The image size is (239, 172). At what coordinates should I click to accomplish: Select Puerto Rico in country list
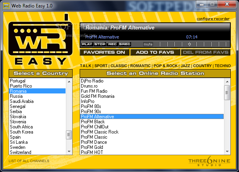pyautogui.click(x=37, y=86)
